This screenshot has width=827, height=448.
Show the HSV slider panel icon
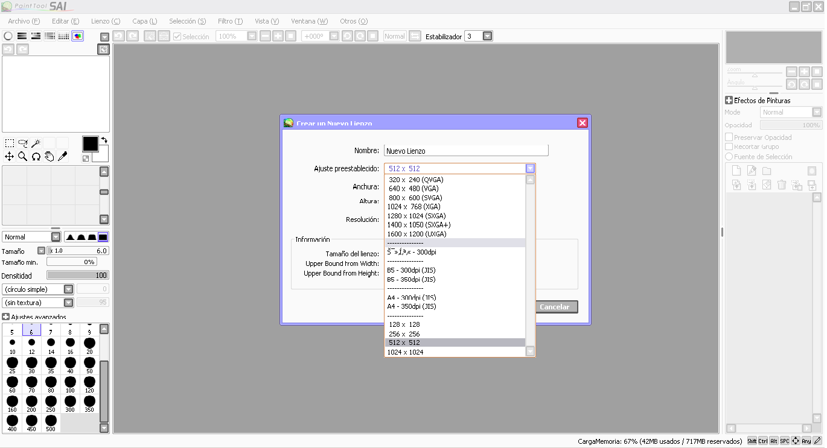click(36, 36)
